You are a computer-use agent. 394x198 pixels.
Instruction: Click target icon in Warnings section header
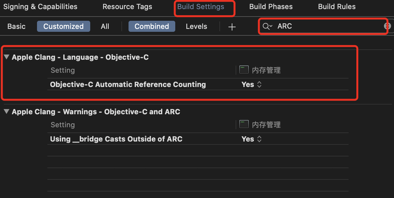(x=244, y=124)
